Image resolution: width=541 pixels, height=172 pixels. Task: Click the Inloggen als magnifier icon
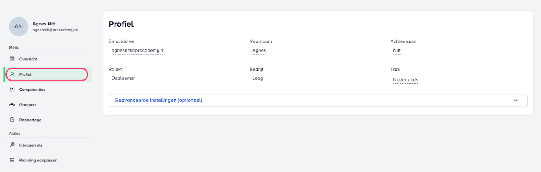point(12,145)
